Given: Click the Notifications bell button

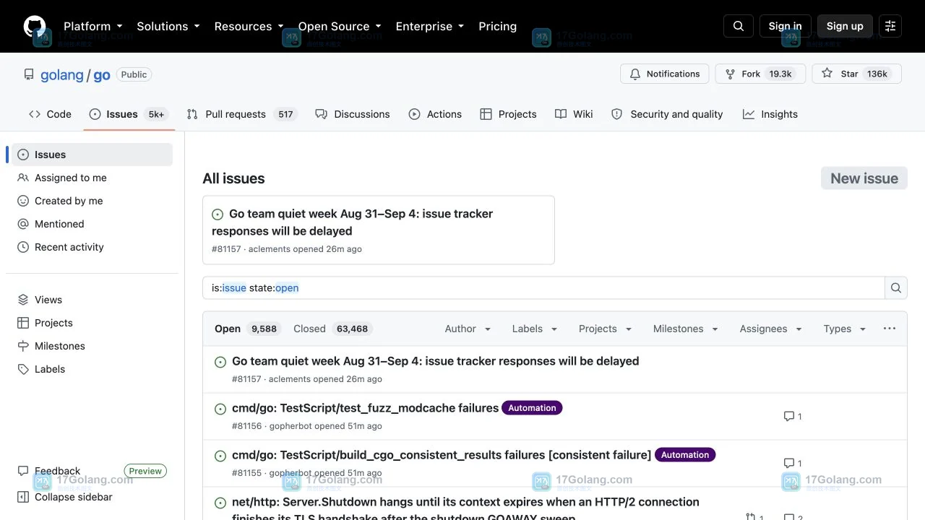Looking at the screenshot, I should click(665, 74).
